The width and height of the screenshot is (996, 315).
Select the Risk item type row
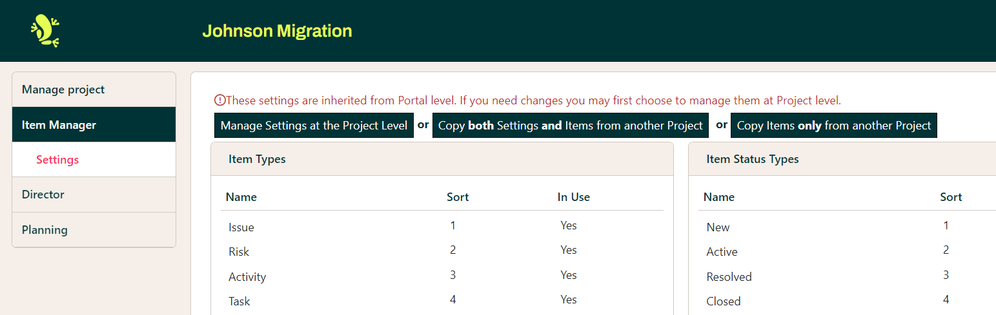[239, 252]
